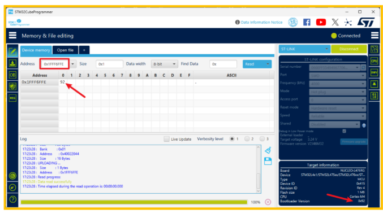Click the info icon next to Shared
The width and height of the screenshot is (383, 213).
(x=364, y=125)
